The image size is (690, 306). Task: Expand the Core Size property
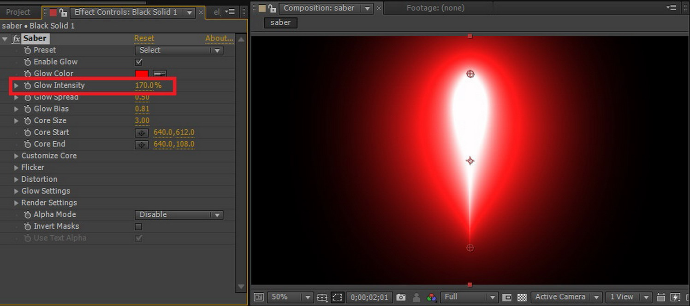[x=17, y=121]
